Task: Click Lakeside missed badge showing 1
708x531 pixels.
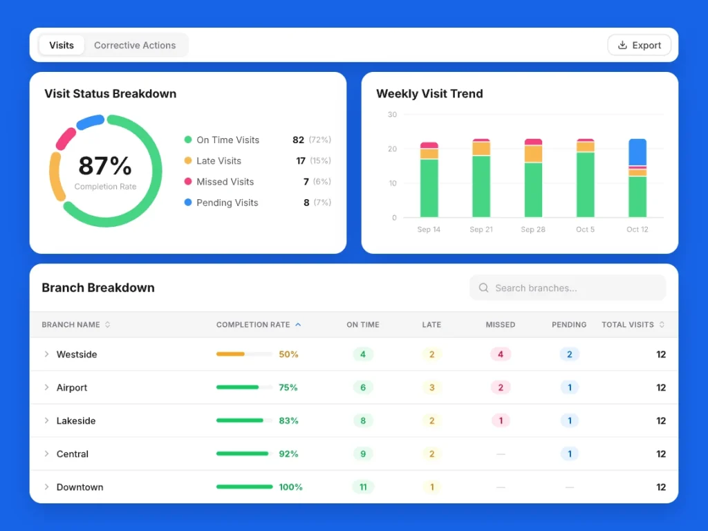Action: point(501,421)
